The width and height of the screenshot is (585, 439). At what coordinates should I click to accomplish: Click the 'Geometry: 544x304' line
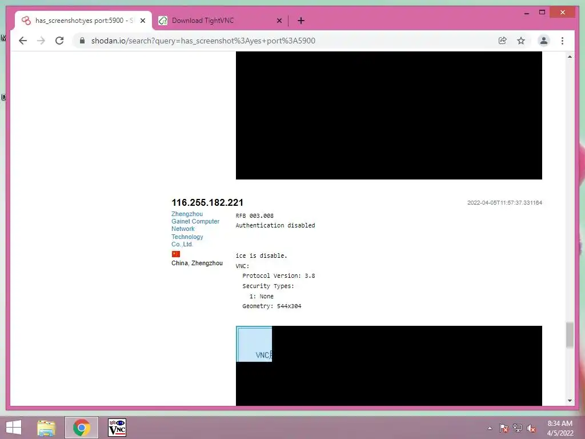(x=272, y=306)
